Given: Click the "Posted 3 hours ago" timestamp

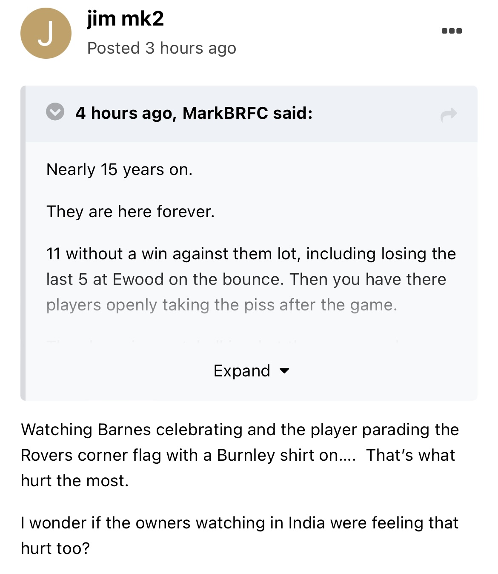Looking at the screenshot, I should pyautogui.click(x=161, y=48).
